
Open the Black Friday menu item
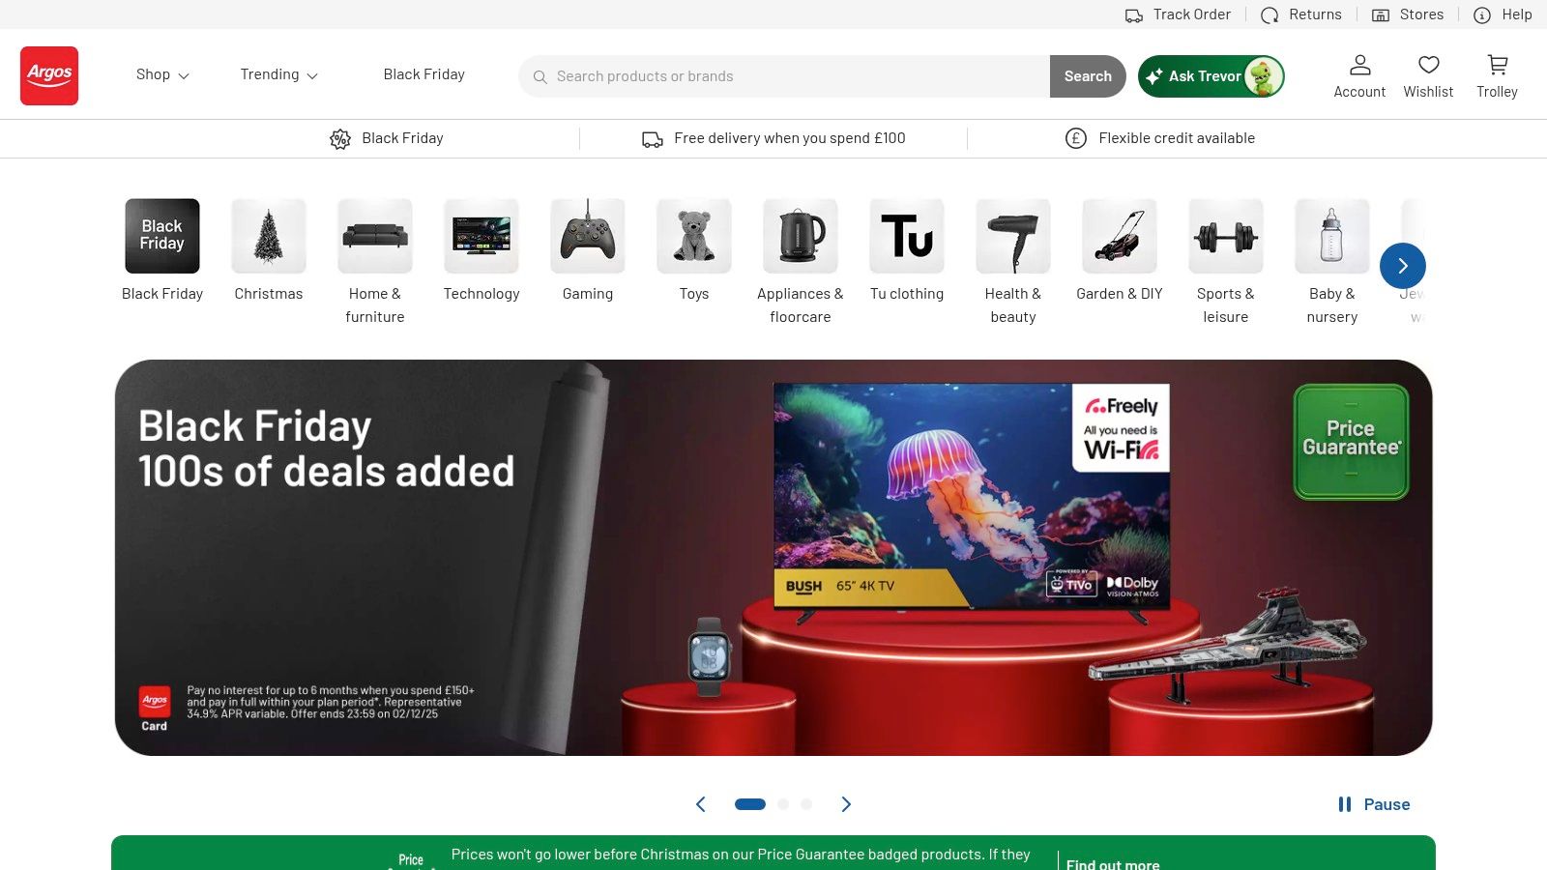423,74
